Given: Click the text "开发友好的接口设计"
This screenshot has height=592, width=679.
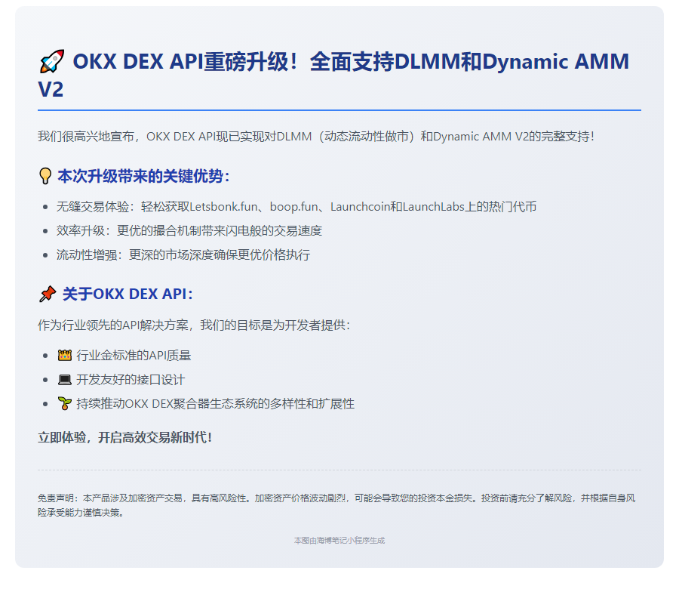Looking at the screenshot, I should point(131,380).
